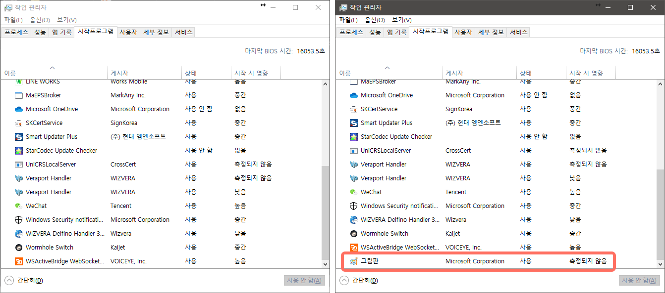665x293 pixels.
Task: Sort by 이름 column header in left window
Action: [54, 73]
